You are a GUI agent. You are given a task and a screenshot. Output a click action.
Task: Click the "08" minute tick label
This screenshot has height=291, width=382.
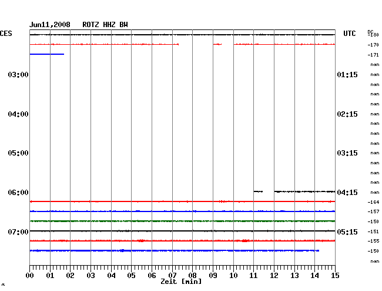(x=192, y=275)
